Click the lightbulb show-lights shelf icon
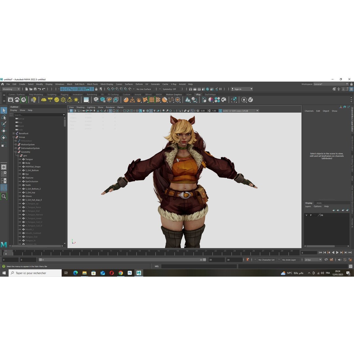 point(34,100)
